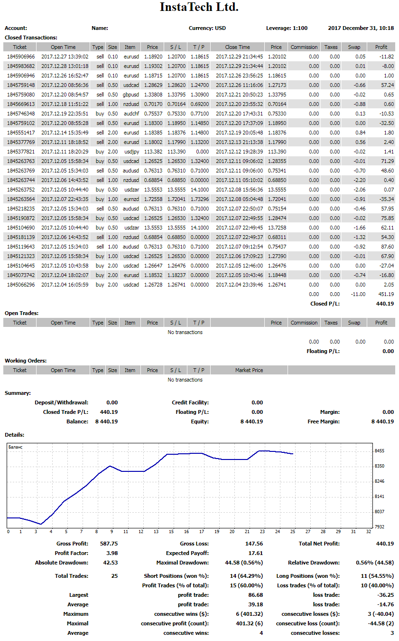Viewport: 399px width, 641px height.
Task: Click the Account: label
Action: click(16, 28)
